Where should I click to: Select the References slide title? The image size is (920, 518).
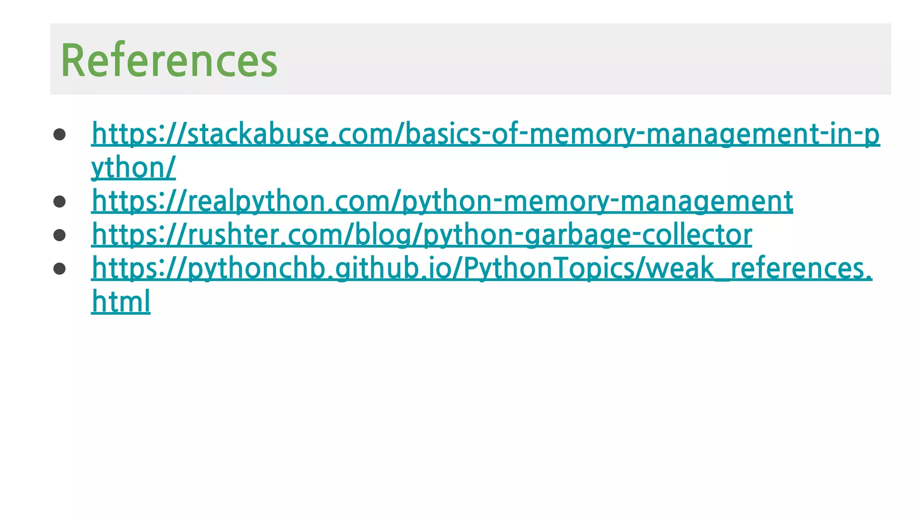[x=169, y=60]
